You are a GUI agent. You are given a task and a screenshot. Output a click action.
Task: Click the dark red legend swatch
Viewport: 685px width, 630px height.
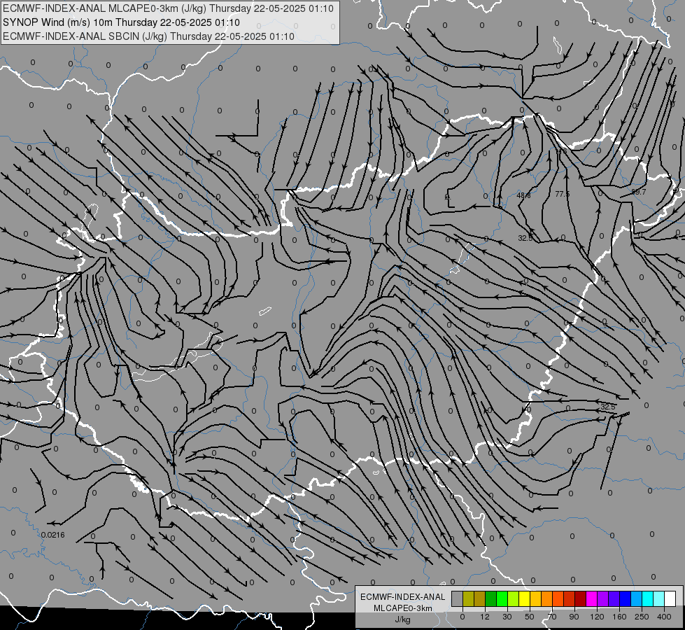coord(580,598)
